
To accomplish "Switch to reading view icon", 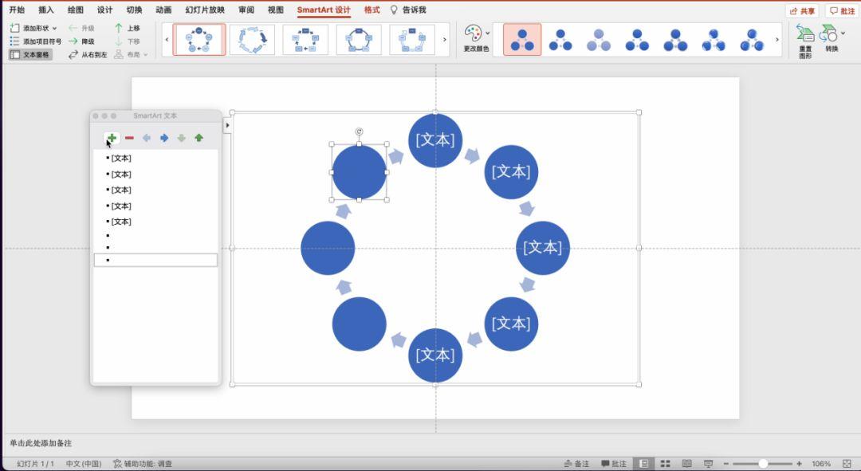I will [x=687, y=464].
